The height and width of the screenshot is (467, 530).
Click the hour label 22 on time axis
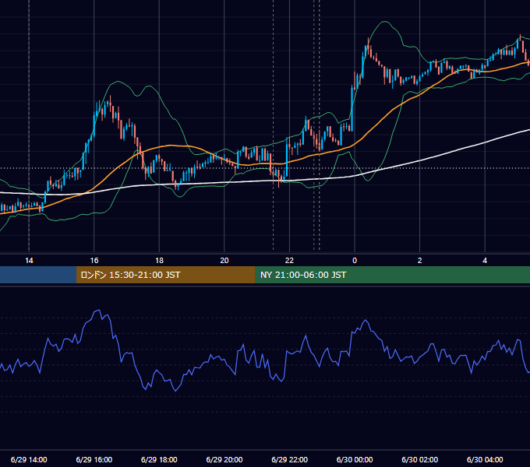pyautogui.click(x=289, y=261)
